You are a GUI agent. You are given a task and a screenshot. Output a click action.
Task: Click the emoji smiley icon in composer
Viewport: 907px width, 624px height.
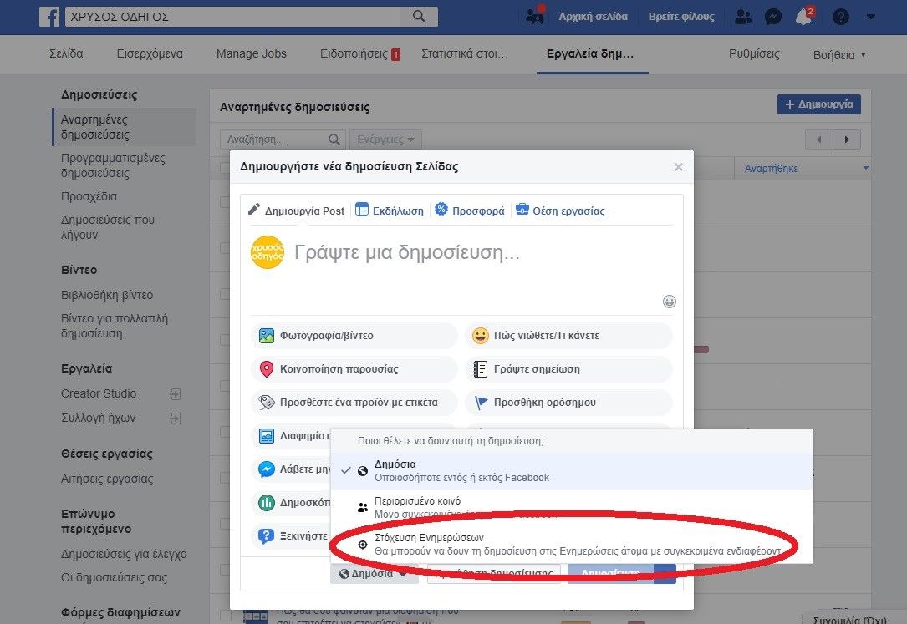coord(670,302)
